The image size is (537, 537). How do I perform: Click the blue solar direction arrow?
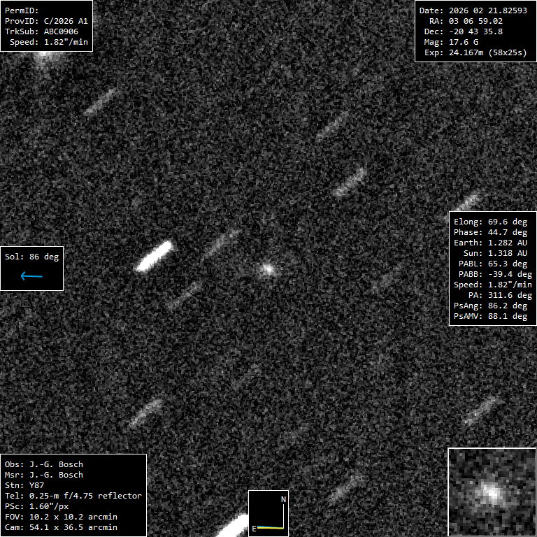tap(31, 275)
